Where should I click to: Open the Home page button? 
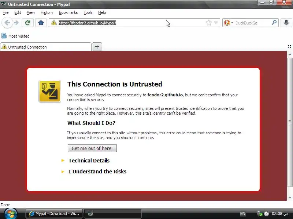(41, 23)
